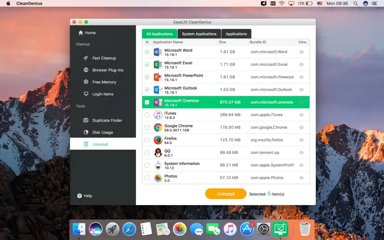The width and height of the screenshot is (384, 240).
Task: Open Spotlight search in menu bar
Action: tap(356, 3)
